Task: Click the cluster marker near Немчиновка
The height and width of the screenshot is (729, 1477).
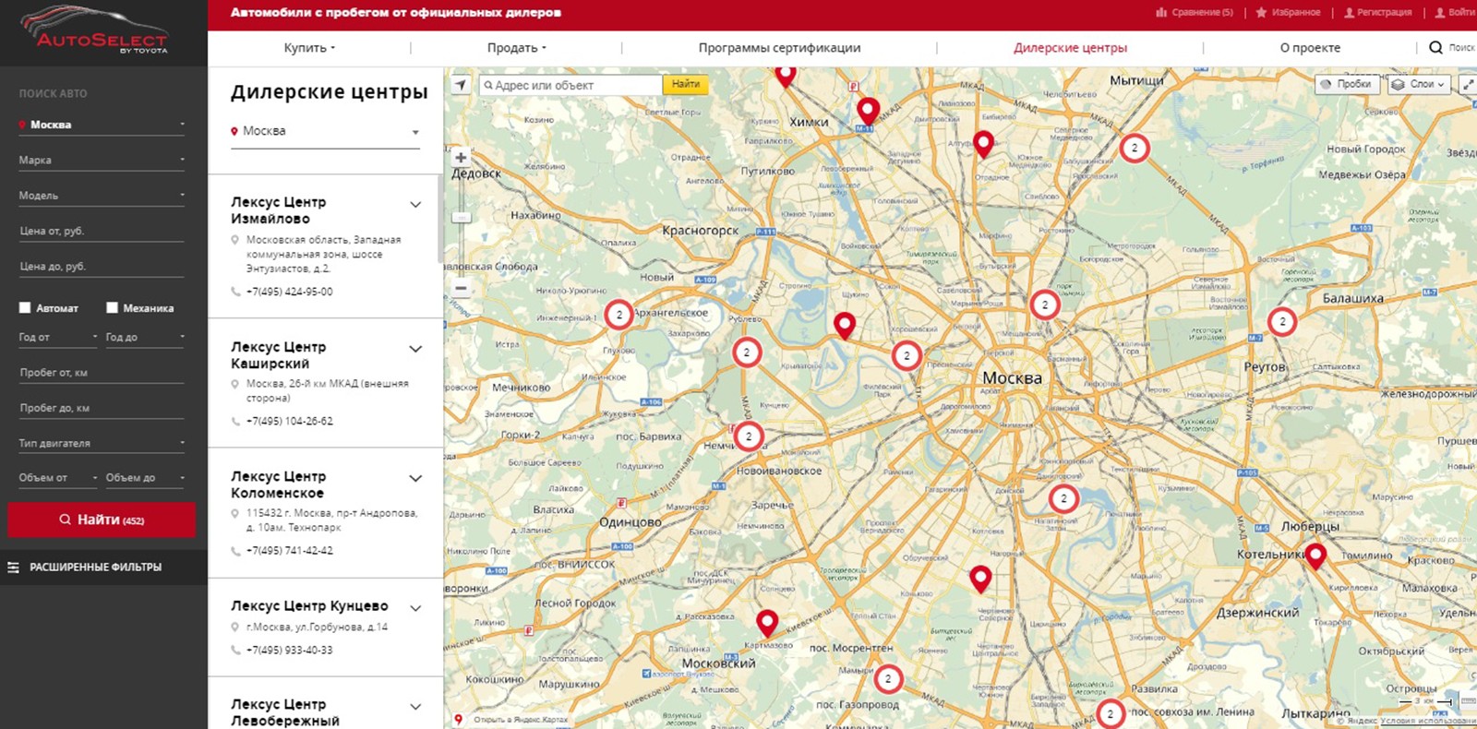Action: point(749,436)
